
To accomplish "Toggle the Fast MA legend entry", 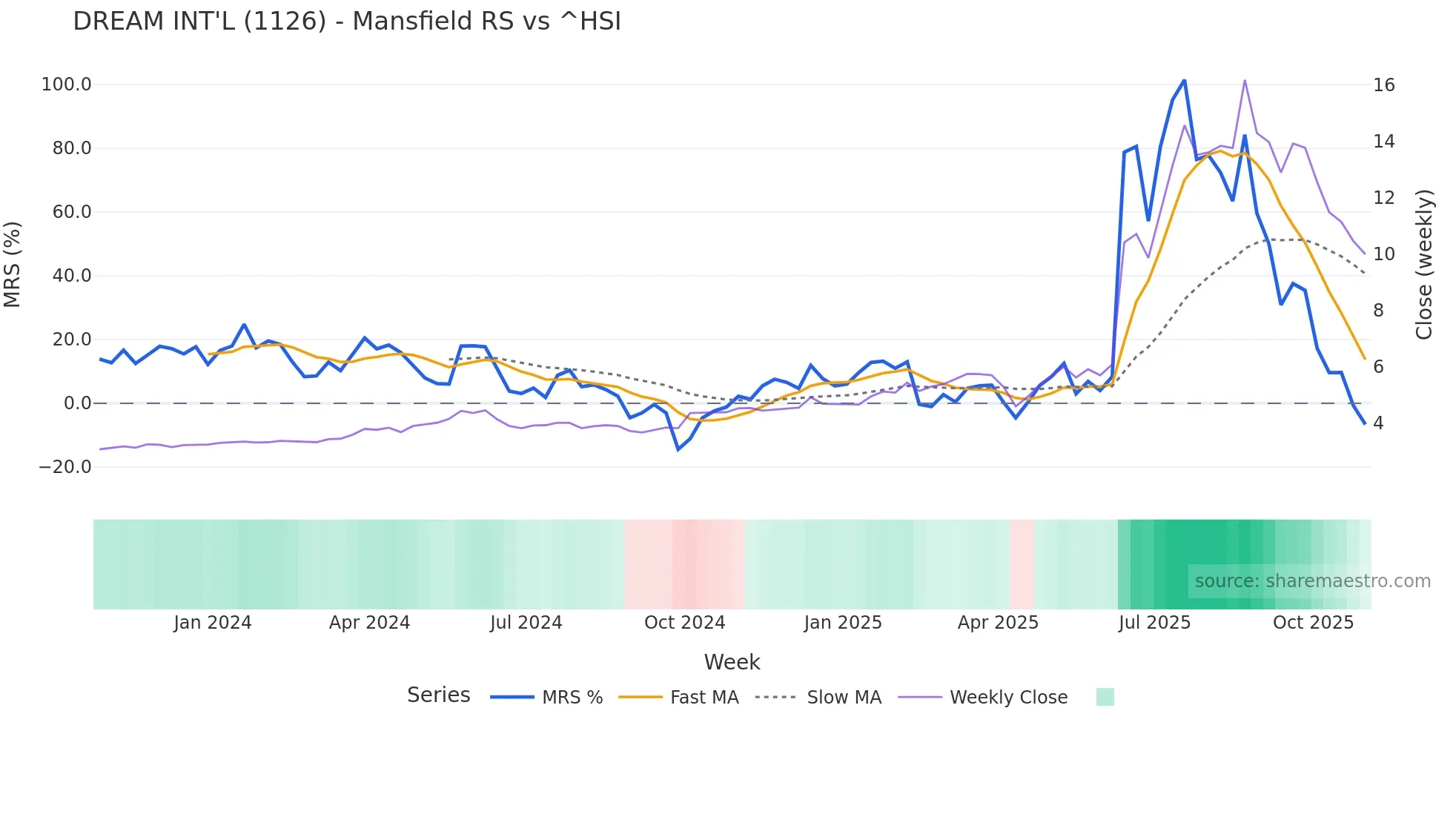I will (x=678, y=698).
